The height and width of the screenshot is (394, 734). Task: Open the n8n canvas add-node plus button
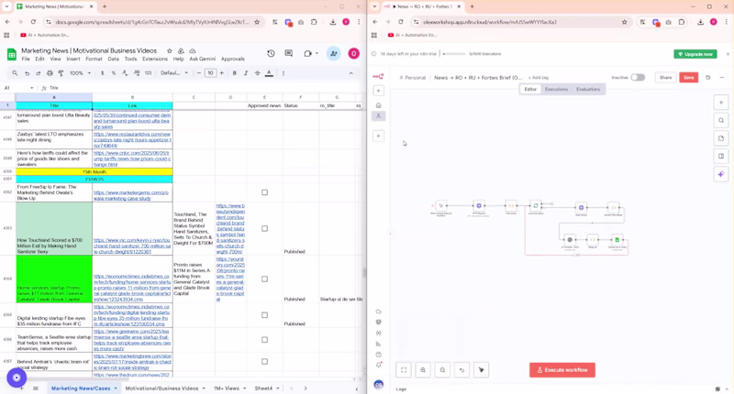[721, 103]
